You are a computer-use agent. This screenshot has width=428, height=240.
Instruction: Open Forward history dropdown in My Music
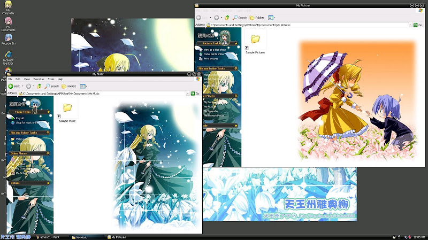coord(34,86)
